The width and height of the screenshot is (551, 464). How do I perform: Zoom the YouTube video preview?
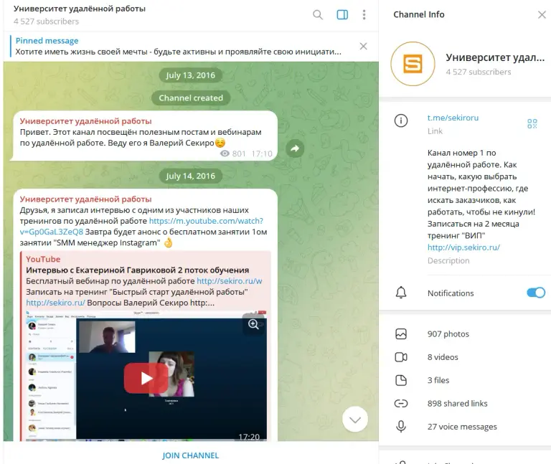[253, 324]
